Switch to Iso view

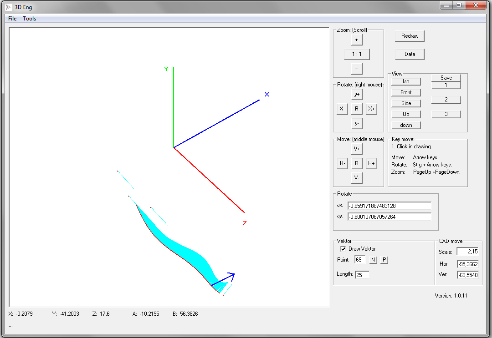tap(406, 81)
